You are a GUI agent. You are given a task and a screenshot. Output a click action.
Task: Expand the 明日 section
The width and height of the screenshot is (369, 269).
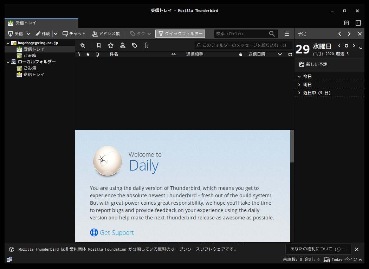pos(299,84)
